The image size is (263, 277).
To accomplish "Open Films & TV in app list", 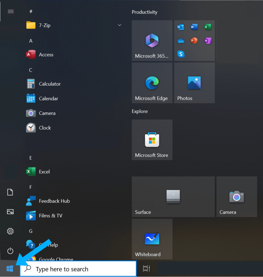I will click(x=51, y=216).
